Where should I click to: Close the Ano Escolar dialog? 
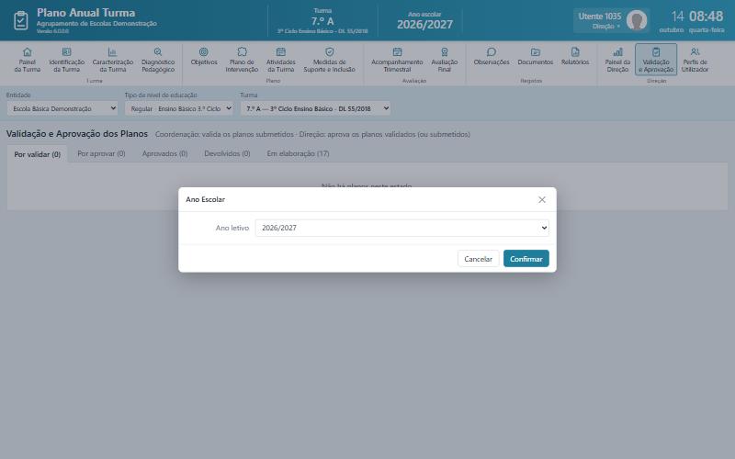pyautogui.click(x=542, y=200)
